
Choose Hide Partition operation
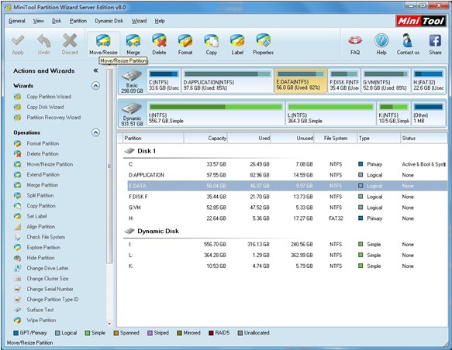point(40,258)
